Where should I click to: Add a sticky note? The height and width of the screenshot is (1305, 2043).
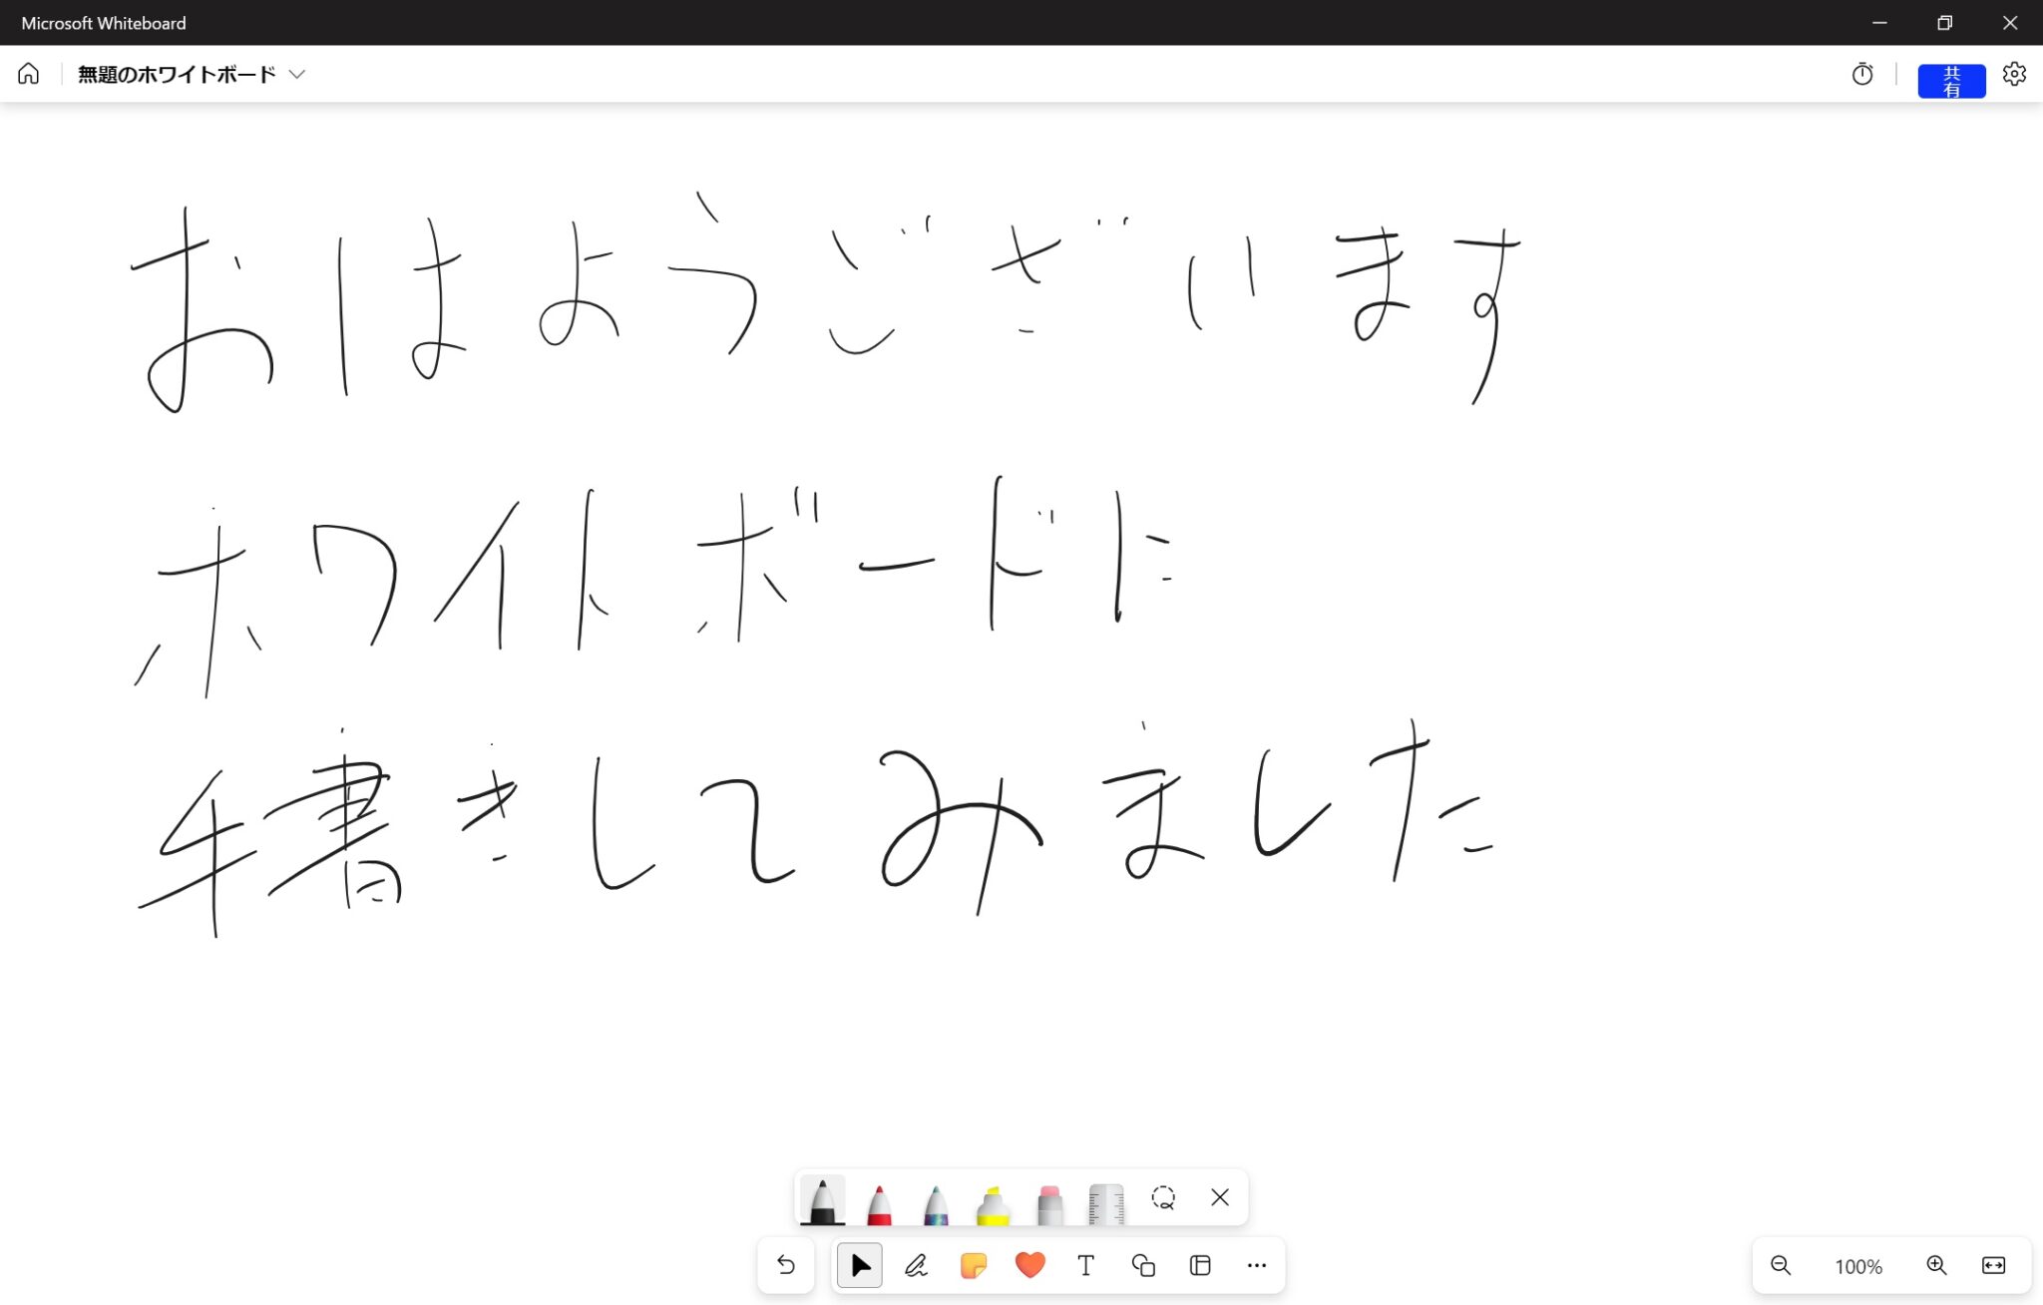point(973,1265)
